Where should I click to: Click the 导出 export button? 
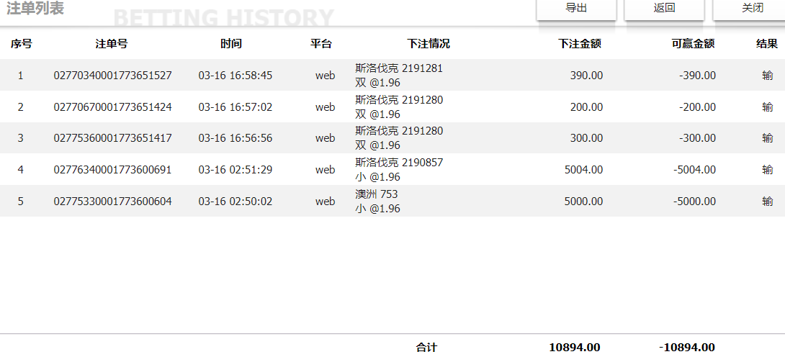pyautogui.click(x=576, y=9)
